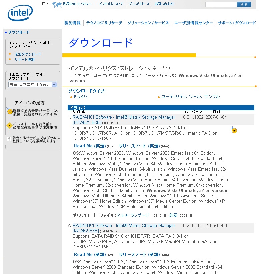The width and height of the screenshot is (261, 274).
Task: Open インテルについて link
Action: click(111, 4)
